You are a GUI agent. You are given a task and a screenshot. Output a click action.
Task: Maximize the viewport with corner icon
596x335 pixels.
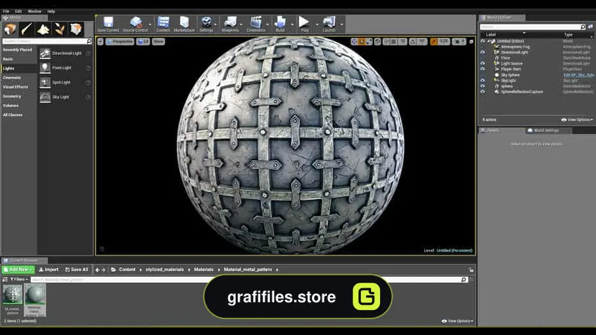tap(471, 42)
